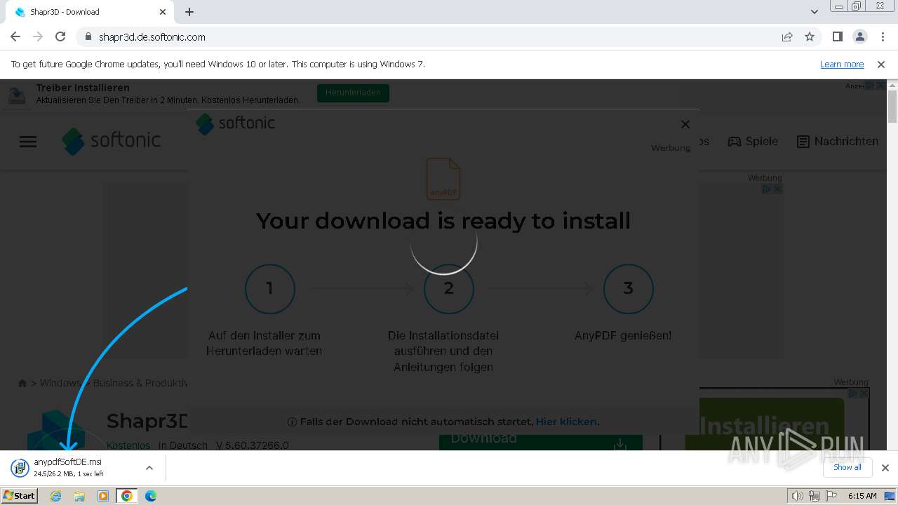Switch to Chrome in taskbar
The image size is (898, 505).
click(x=127, y=496)
